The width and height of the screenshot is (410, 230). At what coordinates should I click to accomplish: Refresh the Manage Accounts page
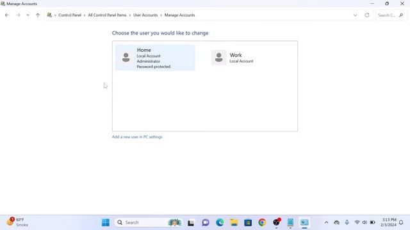pyautogui.click(x=367, y=15)
